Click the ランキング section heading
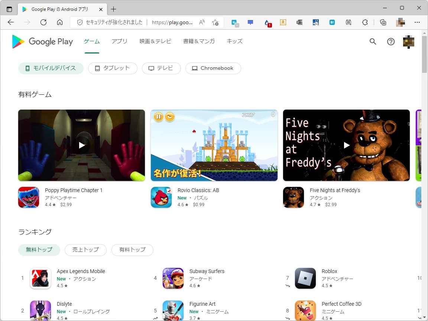The image size is (428, 321). [x=35, y=232]
